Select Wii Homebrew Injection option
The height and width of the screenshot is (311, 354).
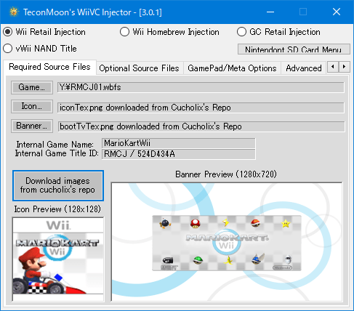(169, 32)
